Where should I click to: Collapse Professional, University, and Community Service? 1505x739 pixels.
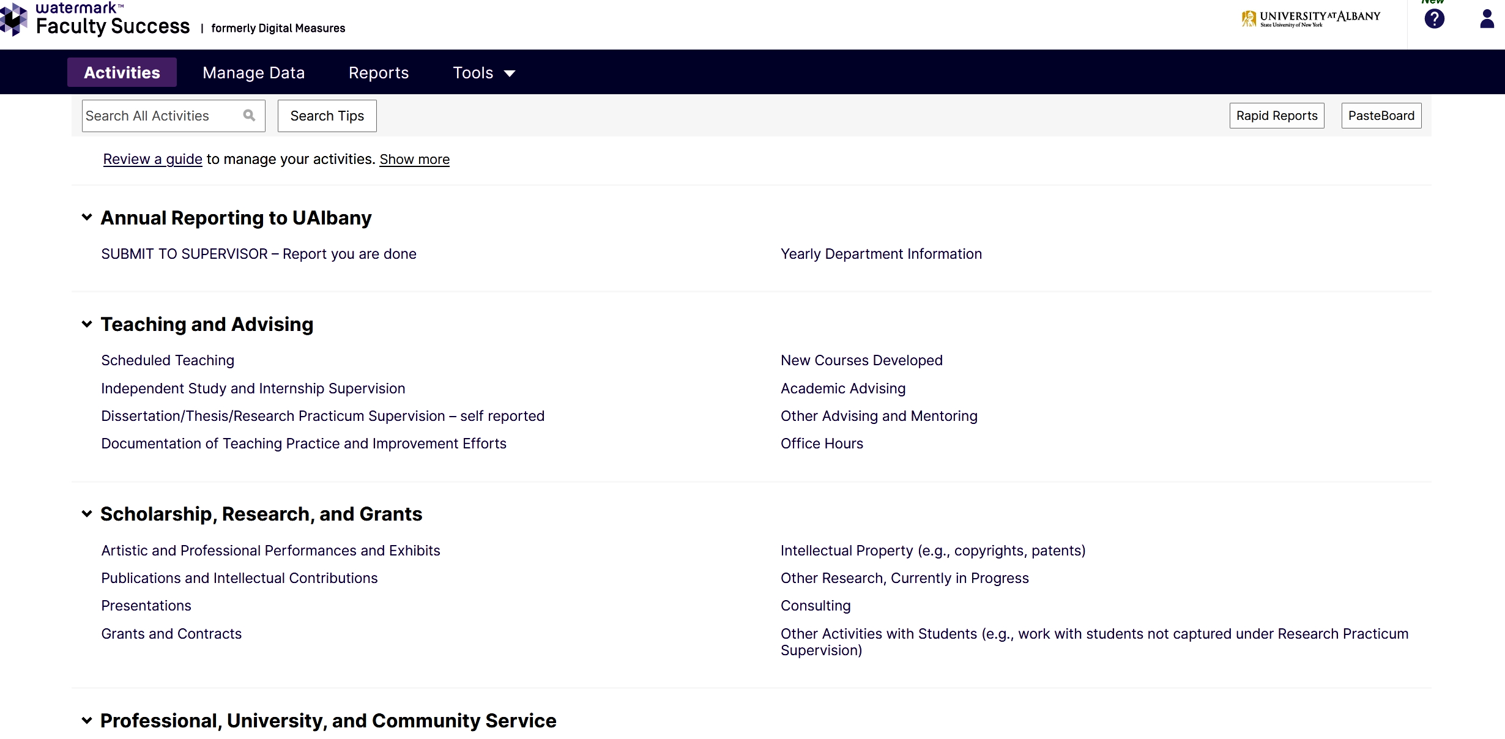(87, 721)
